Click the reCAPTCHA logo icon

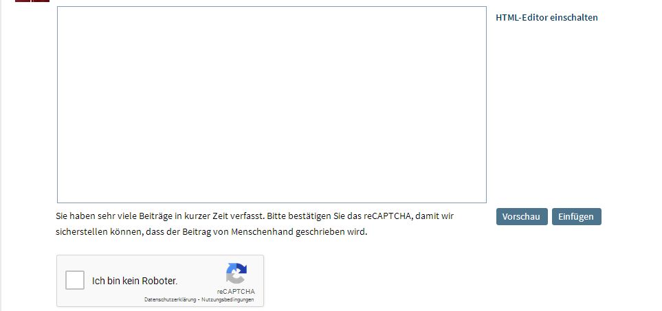(x=236, y=273)
